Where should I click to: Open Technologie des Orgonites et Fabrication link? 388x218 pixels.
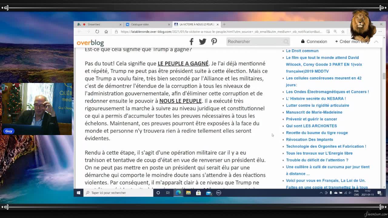326,146
